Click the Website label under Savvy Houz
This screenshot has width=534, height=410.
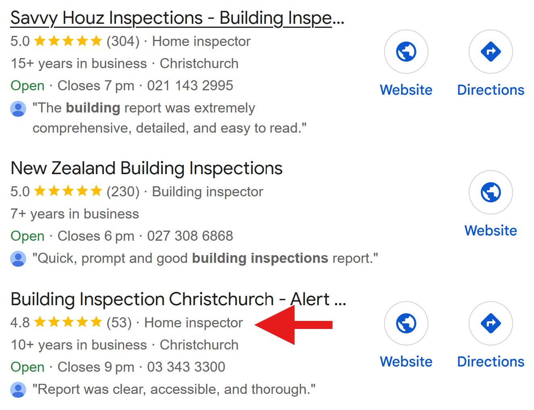pyautogui.click(x=406, y=90)
